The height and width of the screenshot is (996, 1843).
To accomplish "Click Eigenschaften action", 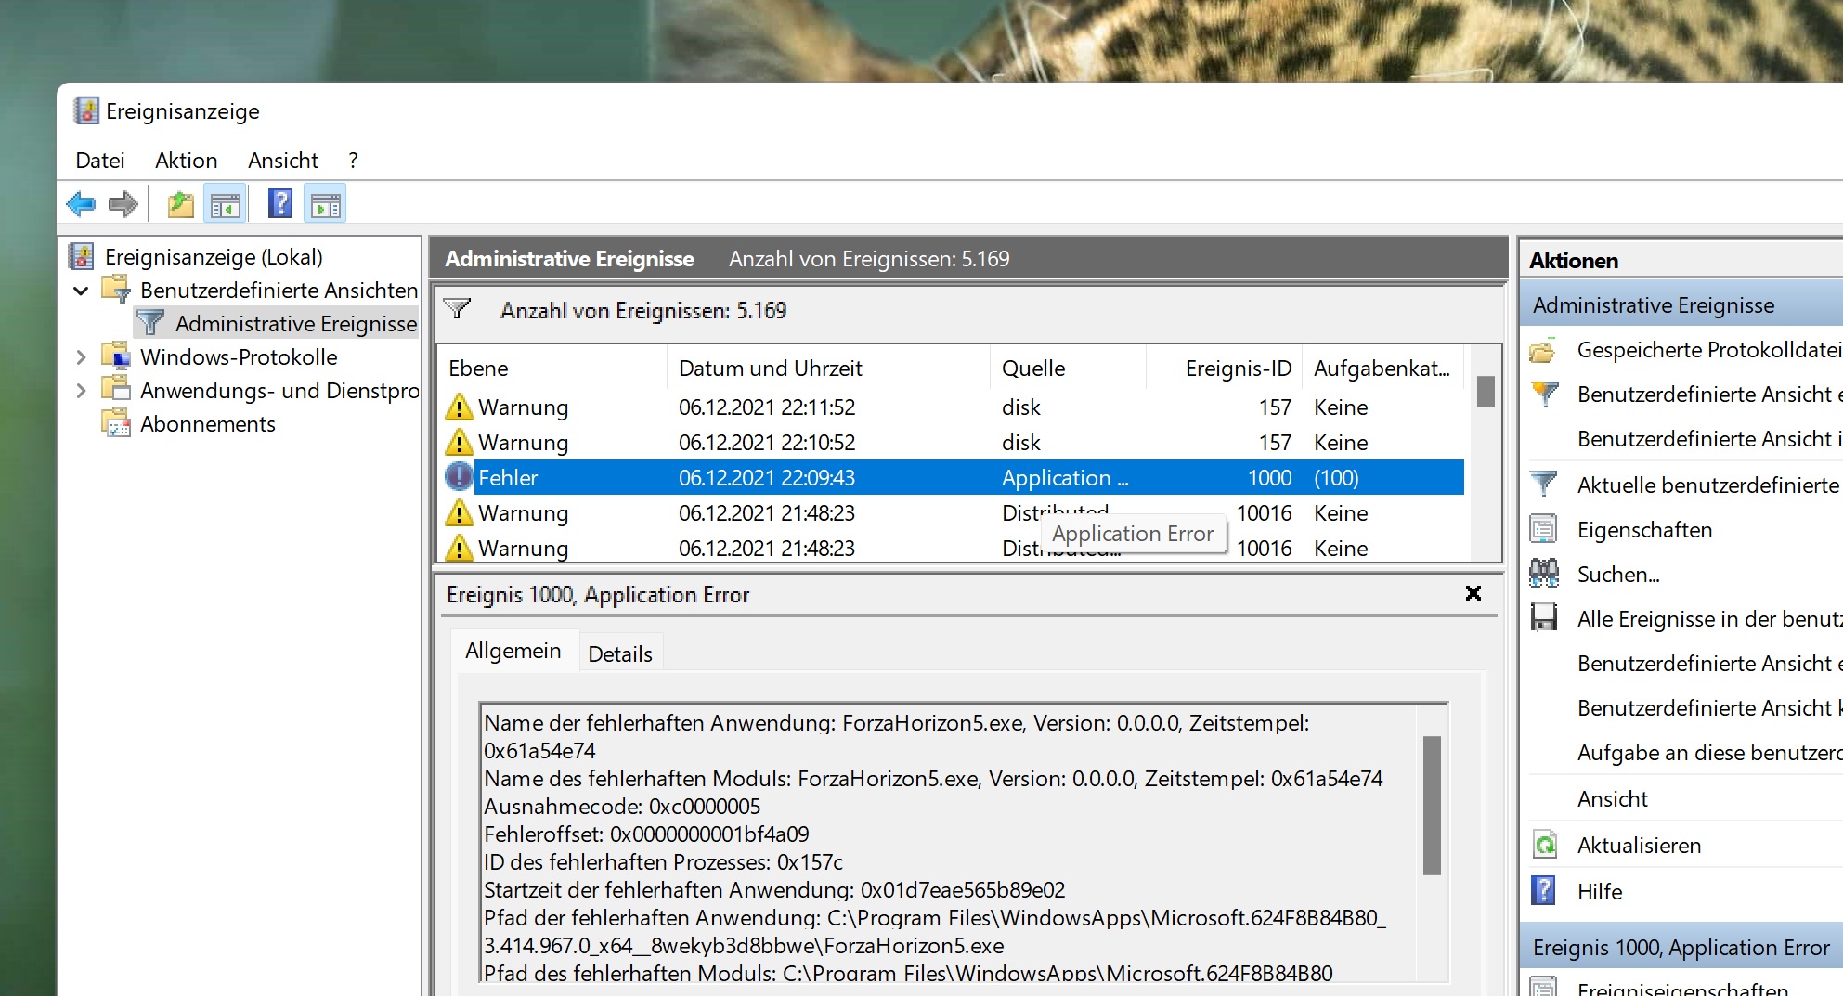I will point(1644,530).
